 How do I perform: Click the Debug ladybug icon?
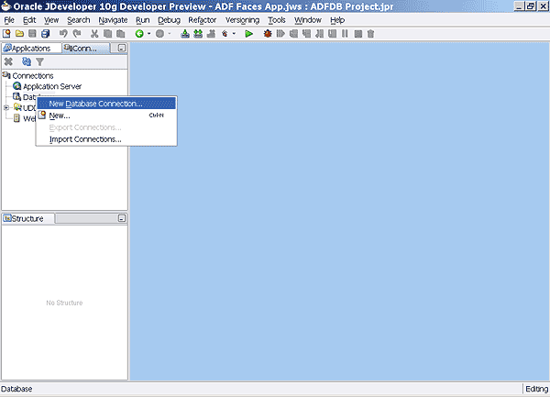point(268,34)
